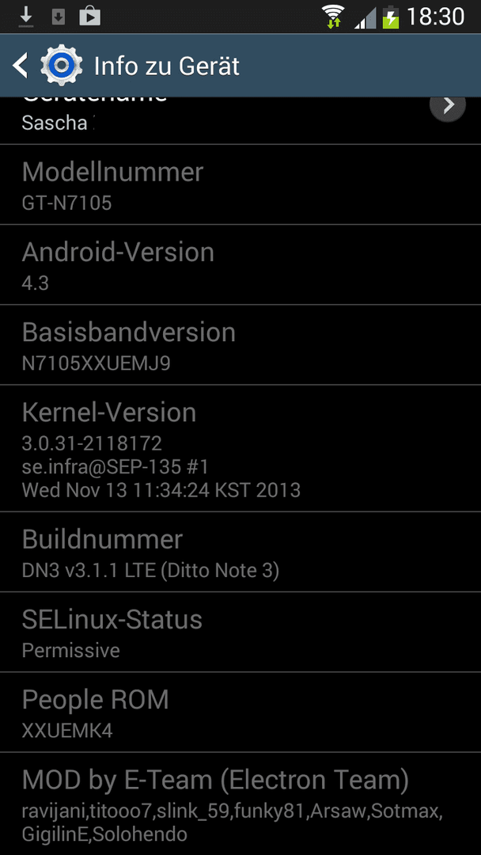Select the Android-Version entry
481x855 pixels.
(x=240, y=265)
